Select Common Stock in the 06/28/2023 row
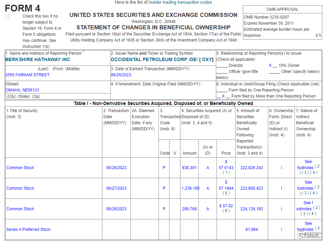Viewport: 324px width, 241px height. pyautogui.click(x=20, y=209)
